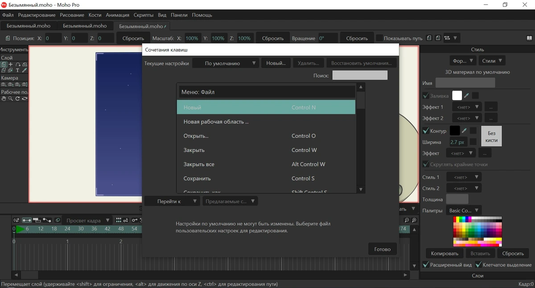
Task: Open the book help icon in toolbar
Action: tap(529, 38)
